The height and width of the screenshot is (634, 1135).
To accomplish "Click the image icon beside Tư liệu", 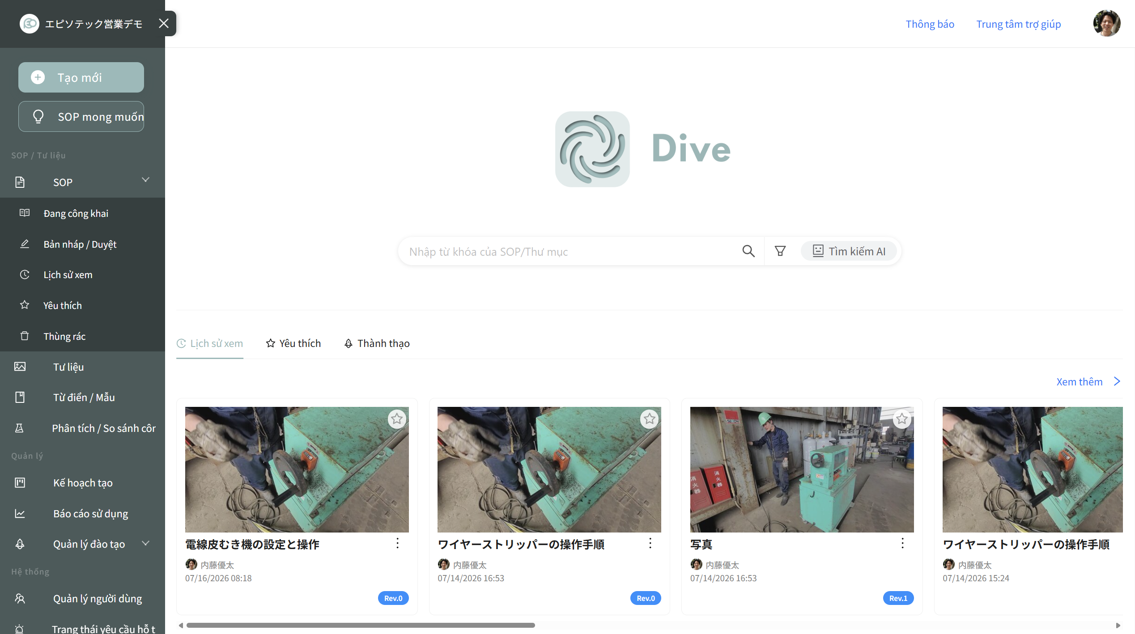I will click(x=20, y=367).
